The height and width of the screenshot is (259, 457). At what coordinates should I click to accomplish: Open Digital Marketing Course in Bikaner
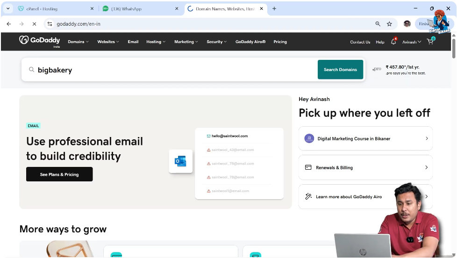point(365,138)
